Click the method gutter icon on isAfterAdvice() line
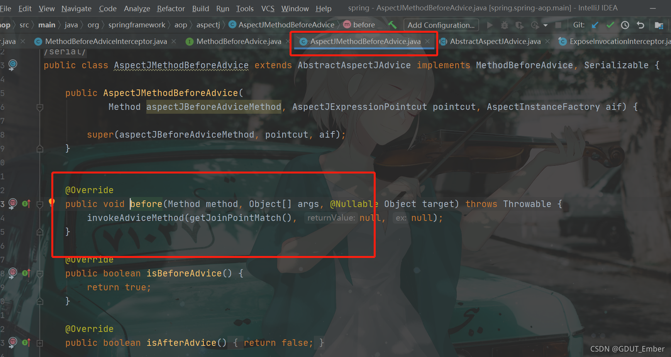This screenshot has height=357, width=671. pyautogui.click(x=13, y=342)
